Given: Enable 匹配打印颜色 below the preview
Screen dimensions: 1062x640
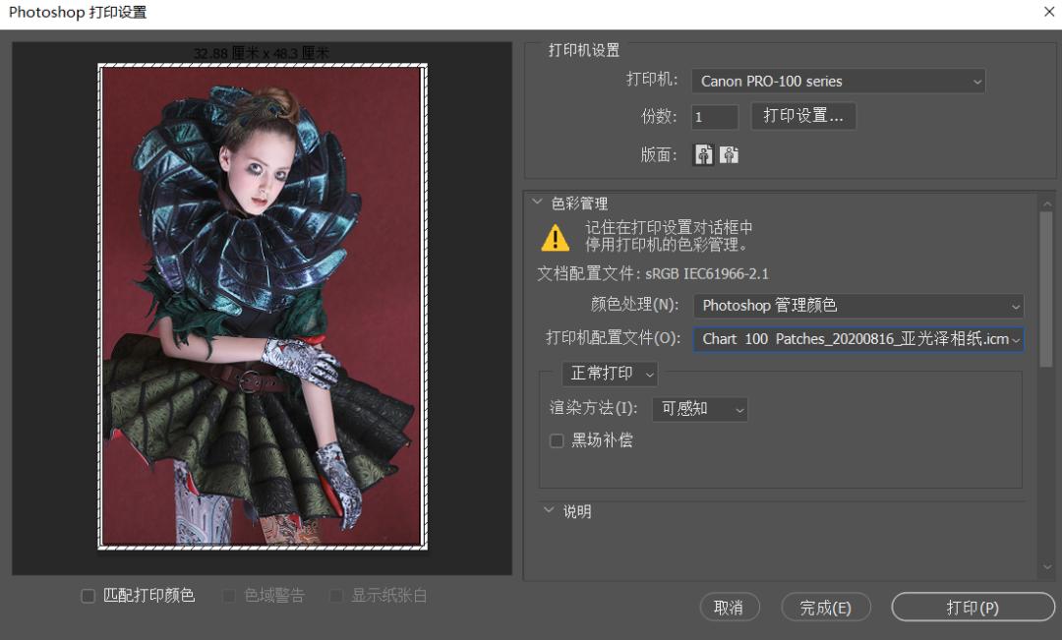Looking at the screenshot, I should (88, 596).
